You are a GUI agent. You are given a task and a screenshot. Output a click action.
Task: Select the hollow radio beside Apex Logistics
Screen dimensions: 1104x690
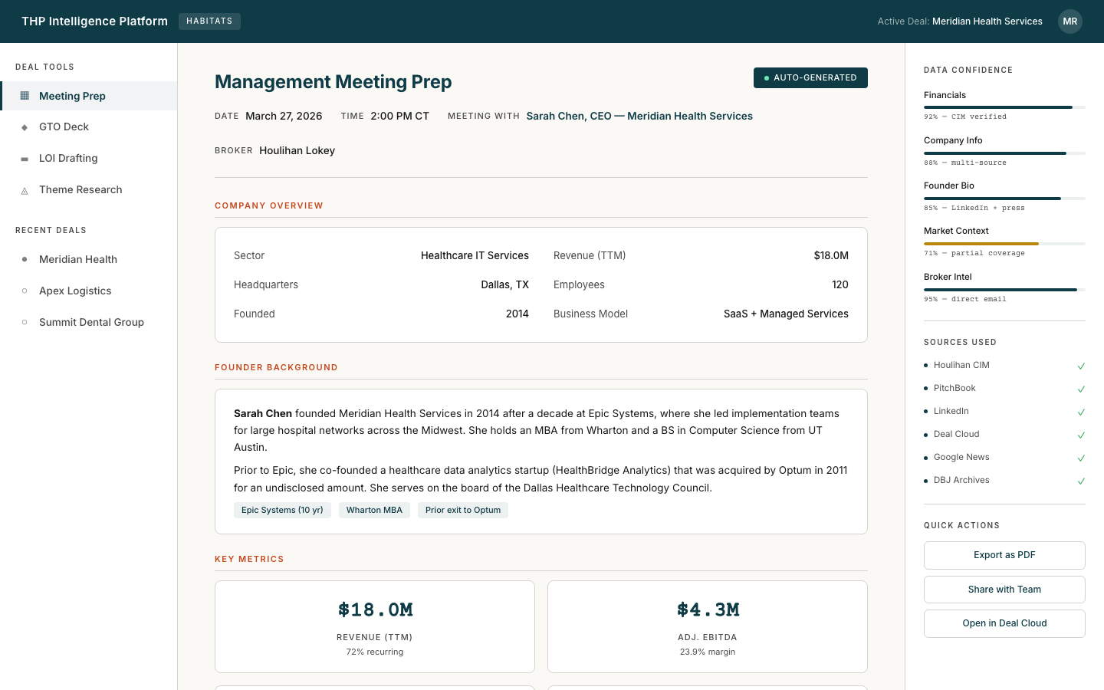point(24,291)
